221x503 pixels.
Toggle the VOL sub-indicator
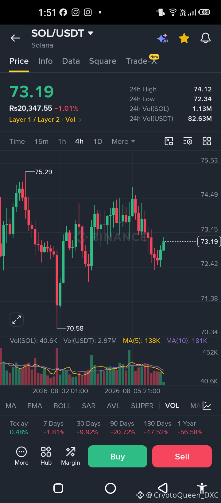172,405
